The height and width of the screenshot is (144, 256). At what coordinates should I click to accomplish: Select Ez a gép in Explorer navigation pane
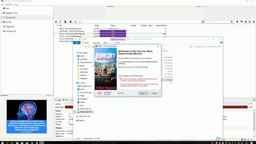[80, 83]
